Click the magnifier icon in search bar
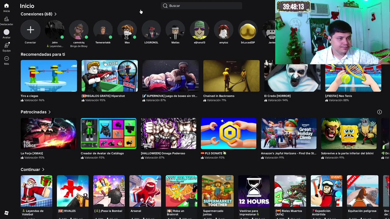Viewport: 390px width, 219px height. (165, 6)
